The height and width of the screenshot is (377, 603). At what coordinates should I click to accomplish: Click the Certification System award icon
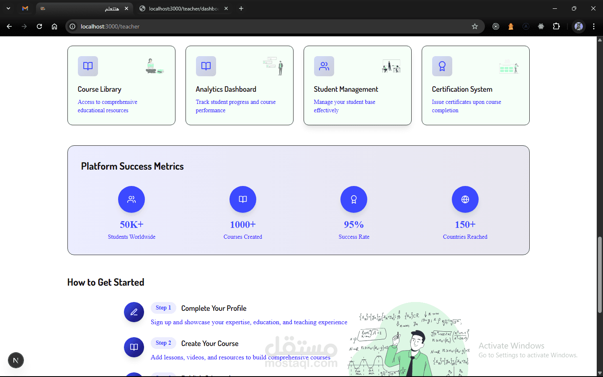tap(442, 66)
